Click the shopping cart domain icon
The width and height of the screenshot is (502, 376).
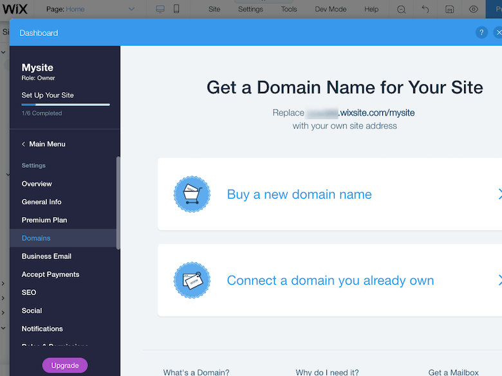click(192, 194)
